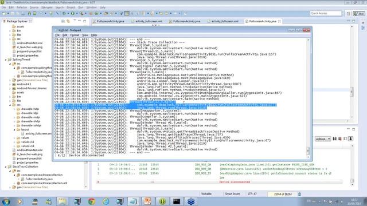The width and height of the screenshot is (367, 206).
Task: Open the Windows Start button
Action: point(6,201)
